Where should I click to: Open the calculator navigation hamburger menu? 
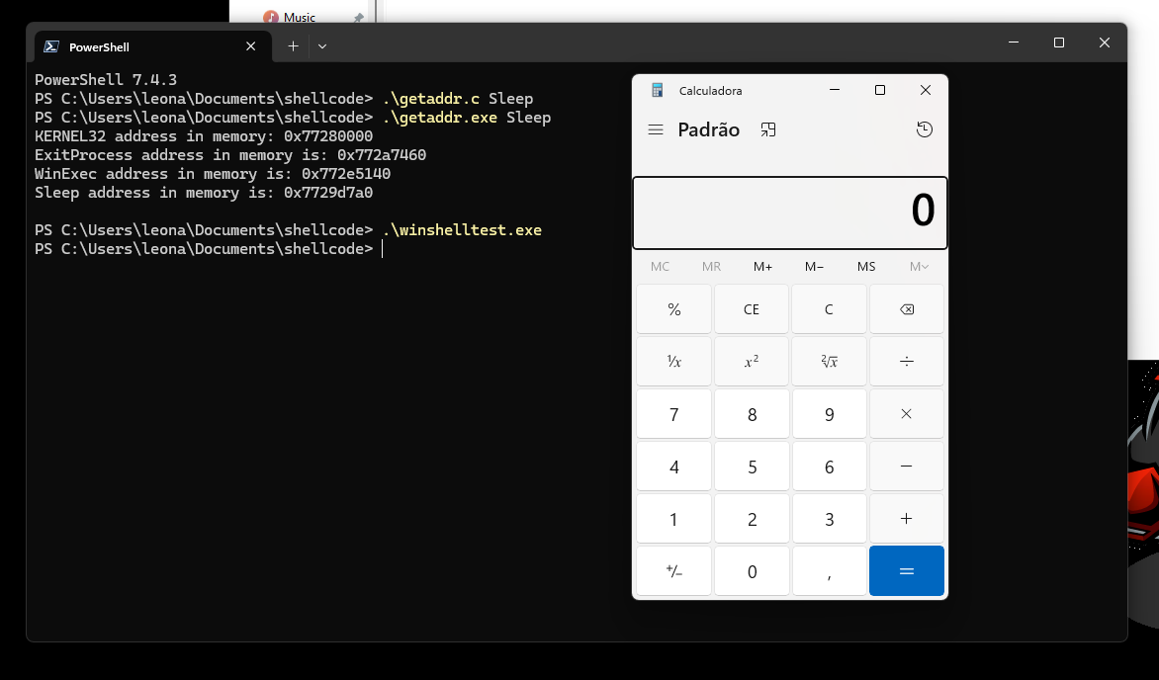coord(655,129)
